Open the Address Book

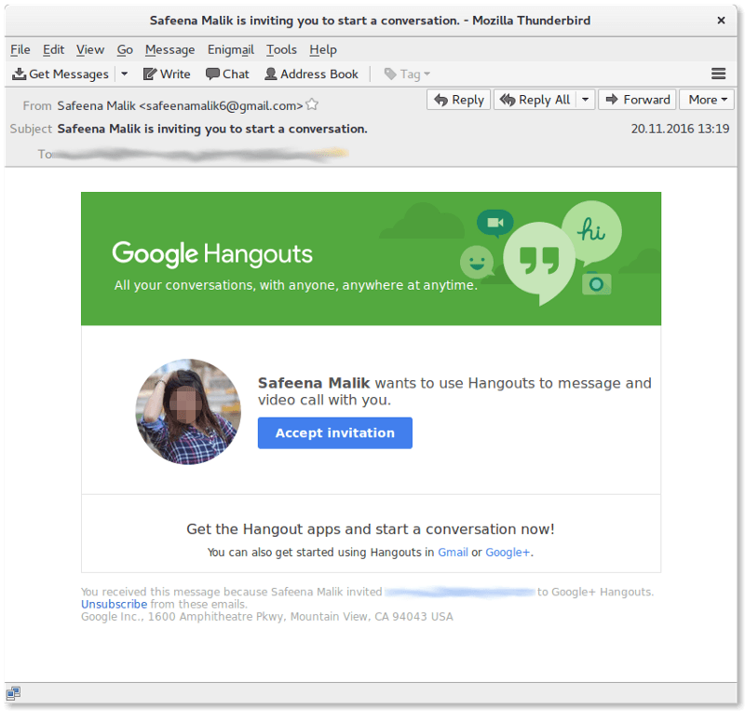tap(312, 75)
